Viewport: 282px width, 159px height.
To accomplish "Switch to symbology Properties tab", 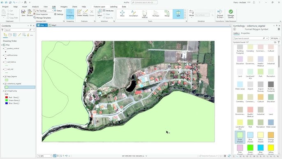I will coord(245,33).
